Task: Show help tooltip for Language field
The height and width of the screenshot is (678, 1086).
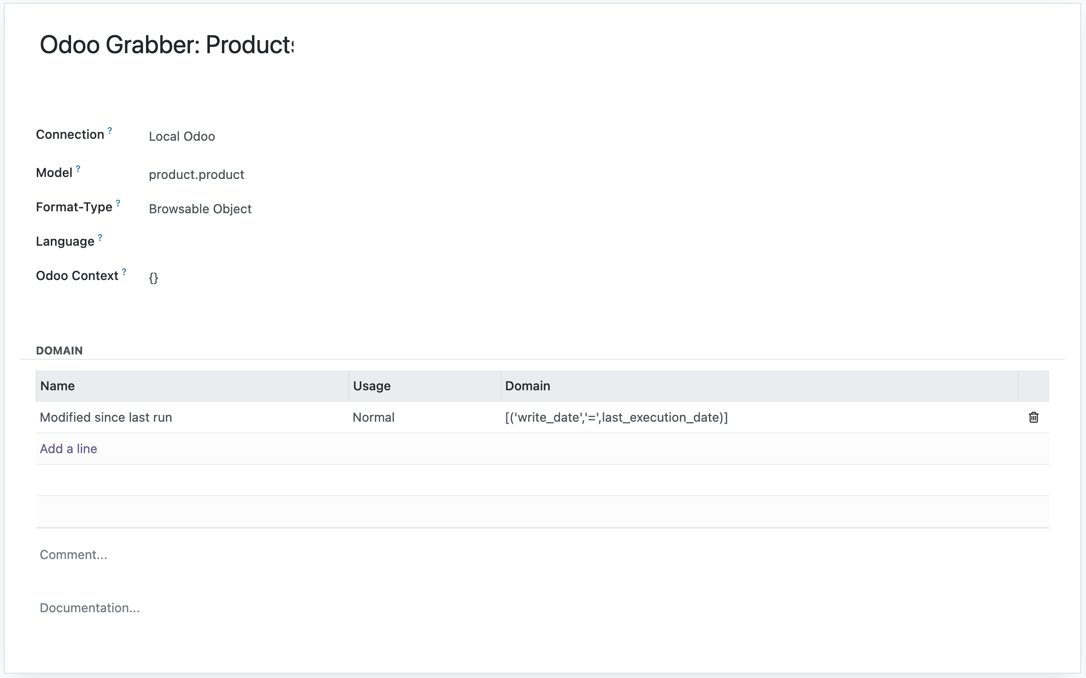Action: 100,237
